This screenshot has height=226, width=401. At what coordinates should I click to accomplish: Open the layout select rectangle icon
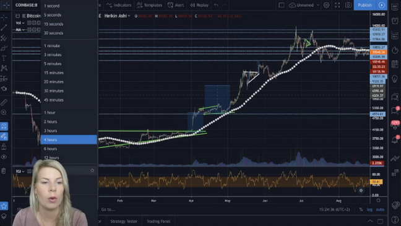tap(282, 5)
